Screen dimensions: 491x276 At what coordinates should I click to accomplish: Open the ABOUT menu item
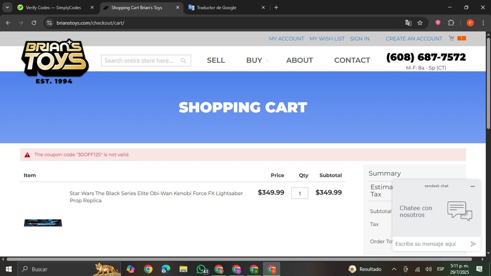click(x=300, y=60)
